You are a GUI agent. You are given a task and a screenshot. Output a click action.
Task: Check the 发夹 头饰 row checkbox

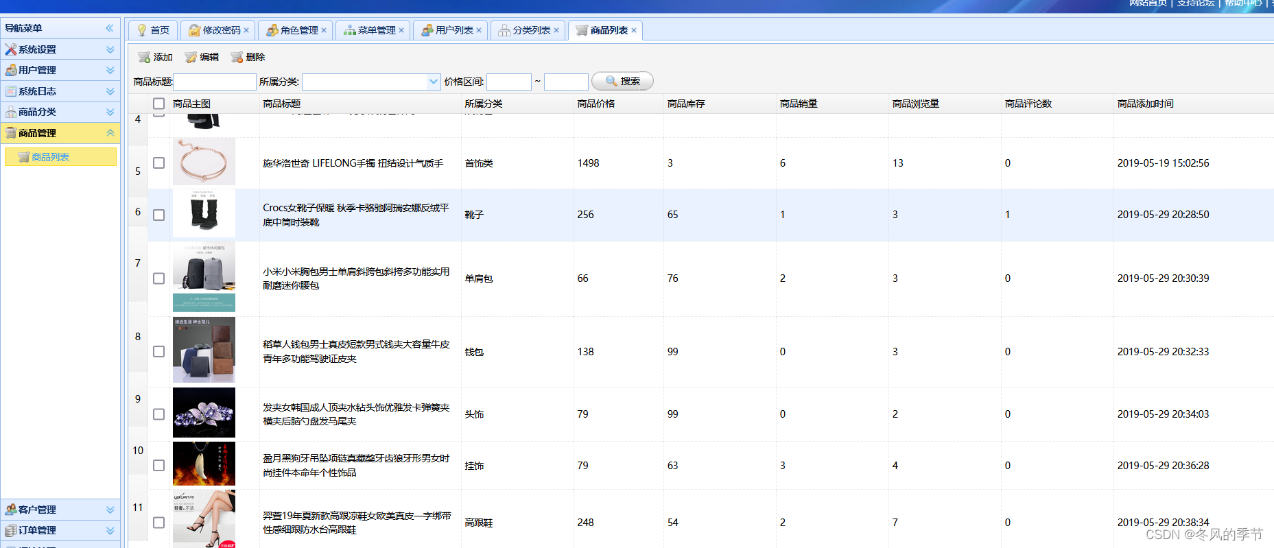point(158,414)
